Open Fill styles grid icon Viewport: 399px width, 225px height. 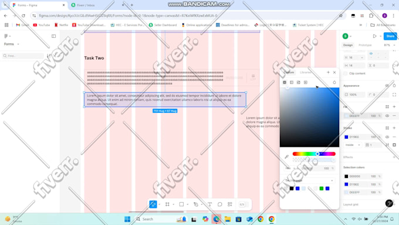click(x=387, y=107)
